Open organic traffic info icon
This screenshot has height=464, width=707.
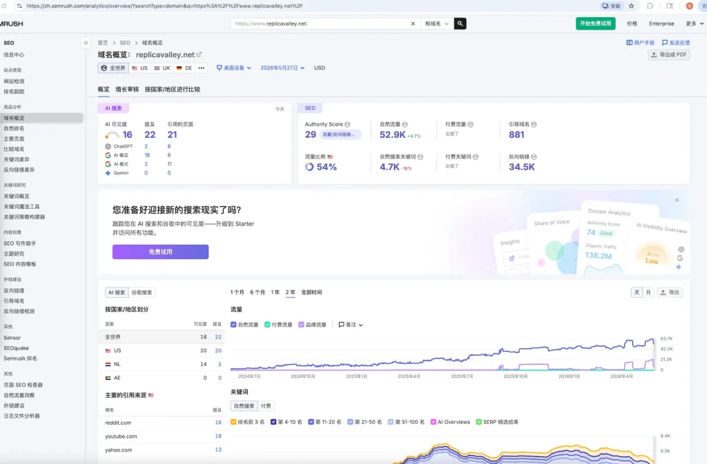pyautogui.click(x=405, y=125)
